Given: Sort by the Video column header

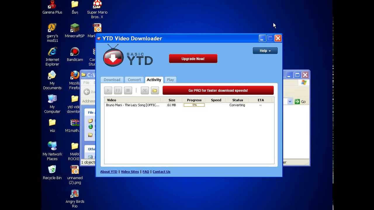Looking at the screenshot, I should (x=132, y=100).
